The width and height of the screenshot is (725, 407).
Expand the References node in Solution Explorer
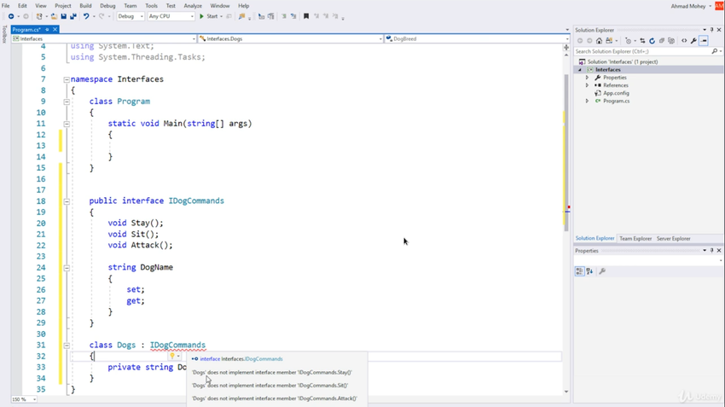(x=587, y=85)
